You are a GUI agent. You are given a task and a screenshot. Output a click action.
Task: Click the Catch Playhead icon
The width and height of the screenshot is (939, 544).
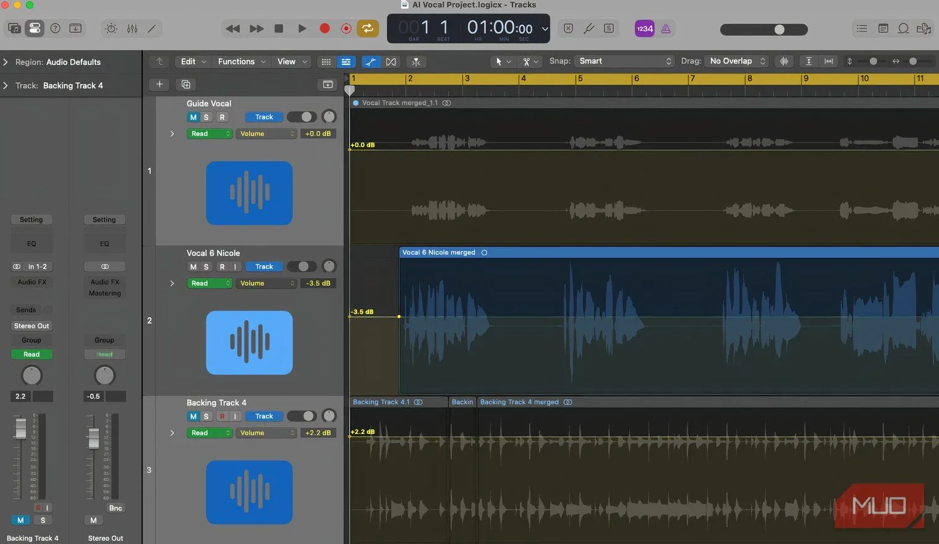(416, 61)
